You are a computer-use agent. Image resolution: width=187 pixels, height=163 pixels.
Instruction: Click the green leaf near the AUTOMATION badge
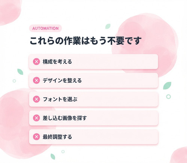(108, 26)
